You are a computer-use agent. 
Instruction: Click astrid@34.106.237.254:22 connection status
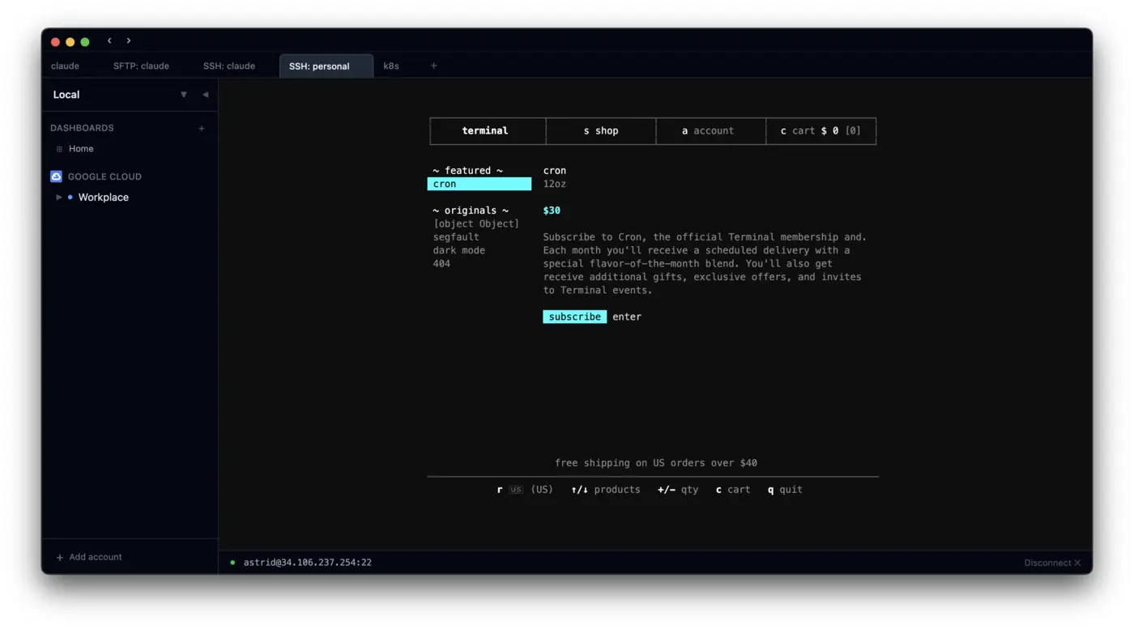click(308, 563)
